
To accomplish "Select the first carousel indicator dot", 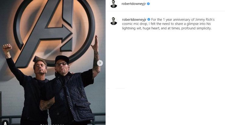I will [x=41, y=125].
